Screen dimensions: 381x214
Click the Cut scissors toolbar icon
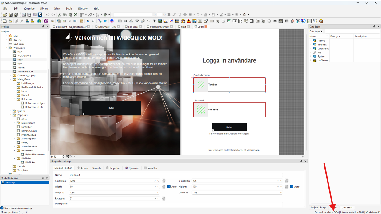tap(59, 14)
